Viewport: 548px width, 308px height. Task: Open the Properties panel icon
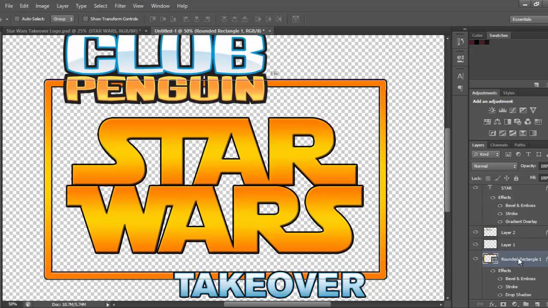pos(460,58)
